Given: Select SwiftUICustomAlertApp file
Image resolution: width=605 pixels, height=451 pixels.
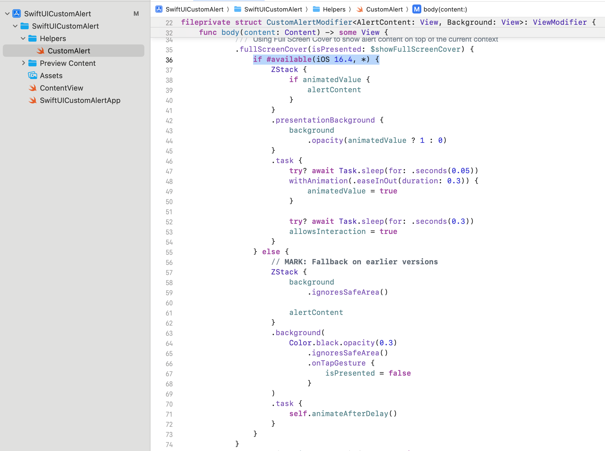Looking at the screenshot, I should (80, 100).
